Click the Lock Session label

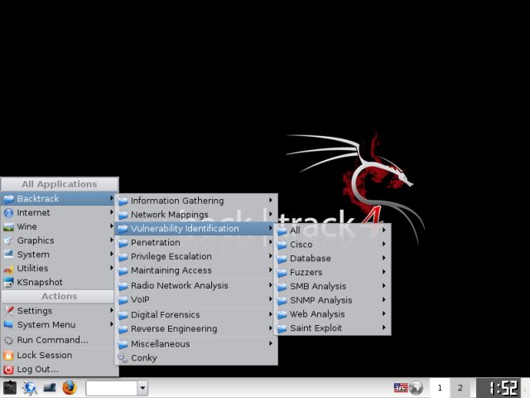click(x=45, y=356)
